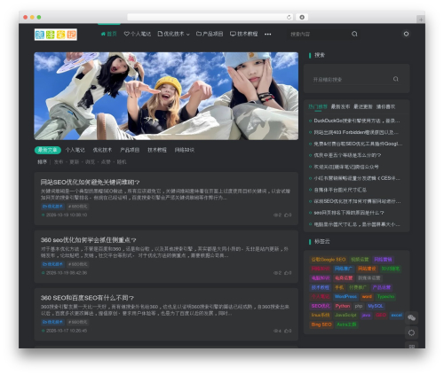Open sidebar link seo网页排名下降的原因是什么
Image resolution: width=444 pixels, height=375 pixels.
point(349,213)
